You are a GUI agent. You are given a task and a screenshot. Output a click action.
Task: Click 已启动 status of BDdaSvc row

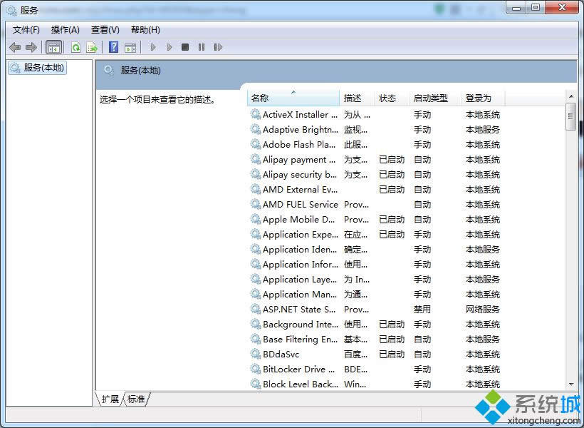[x=392, y=354]
